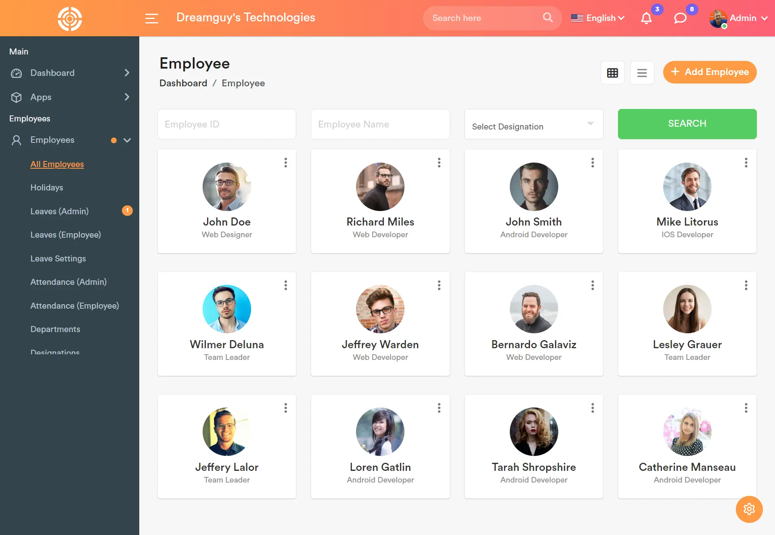Click the green SEARCH button

coord(687,124)
